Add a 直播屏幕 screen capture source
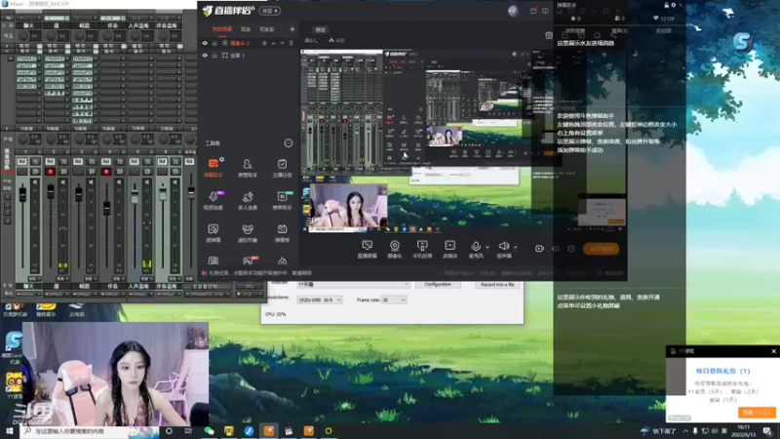Image resolution: width=780 pixels, height=439 pixels. tap(368, 249)
